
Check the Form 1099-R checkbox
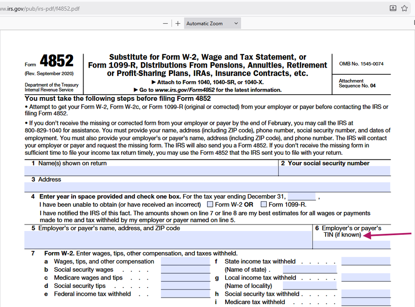[264, 204]
